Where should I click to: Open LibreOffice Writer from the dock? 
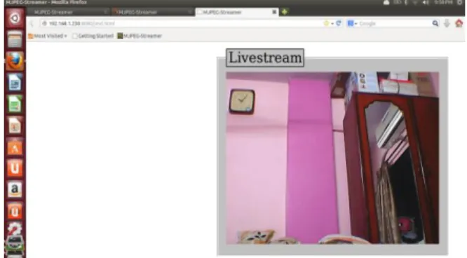tap(15, 83)
